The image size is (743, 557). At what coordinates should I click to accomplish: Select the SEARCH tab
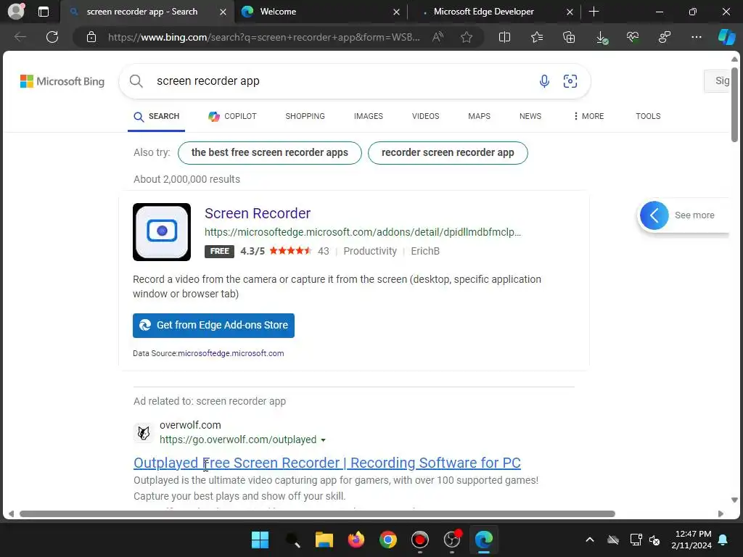(157, 117)
